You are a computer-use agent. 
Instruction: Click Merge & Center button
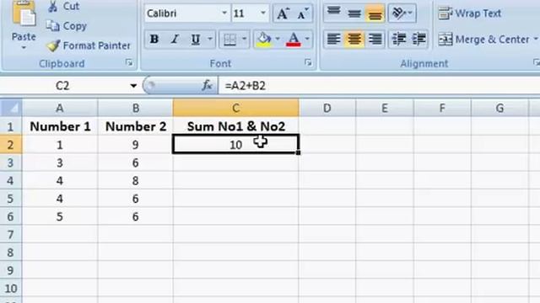[483, 40]
